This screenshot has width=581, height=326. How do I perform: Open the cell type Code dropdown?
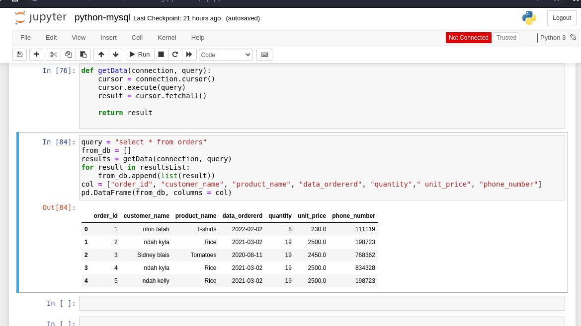(x=225, y=55)
